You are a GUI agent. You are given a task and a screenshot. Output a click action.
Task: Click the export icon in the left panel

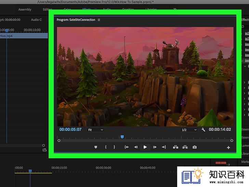[x=44, y=150]
